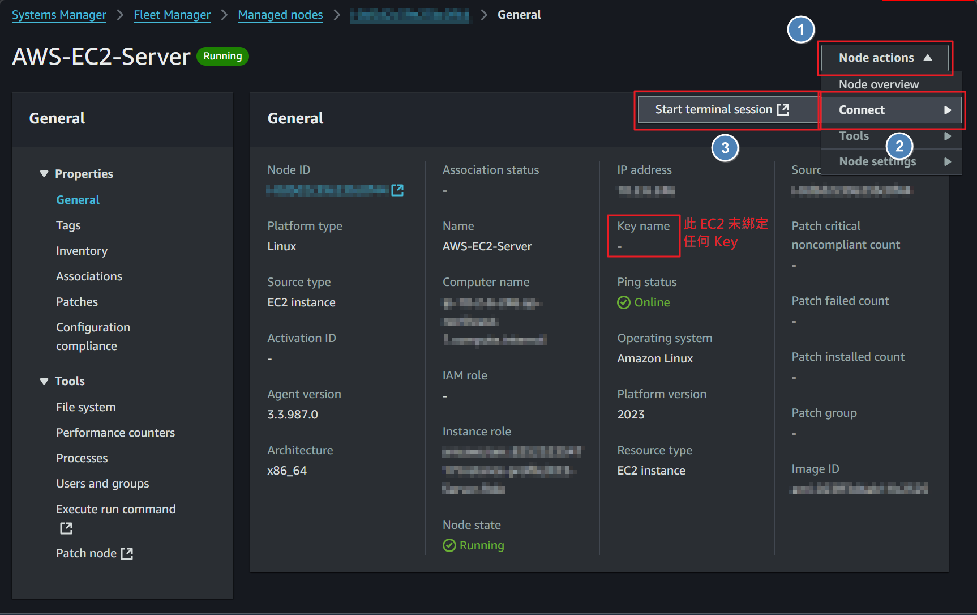Click the Computer name label
The image size is (977, 615).
(x=486, y=282)
